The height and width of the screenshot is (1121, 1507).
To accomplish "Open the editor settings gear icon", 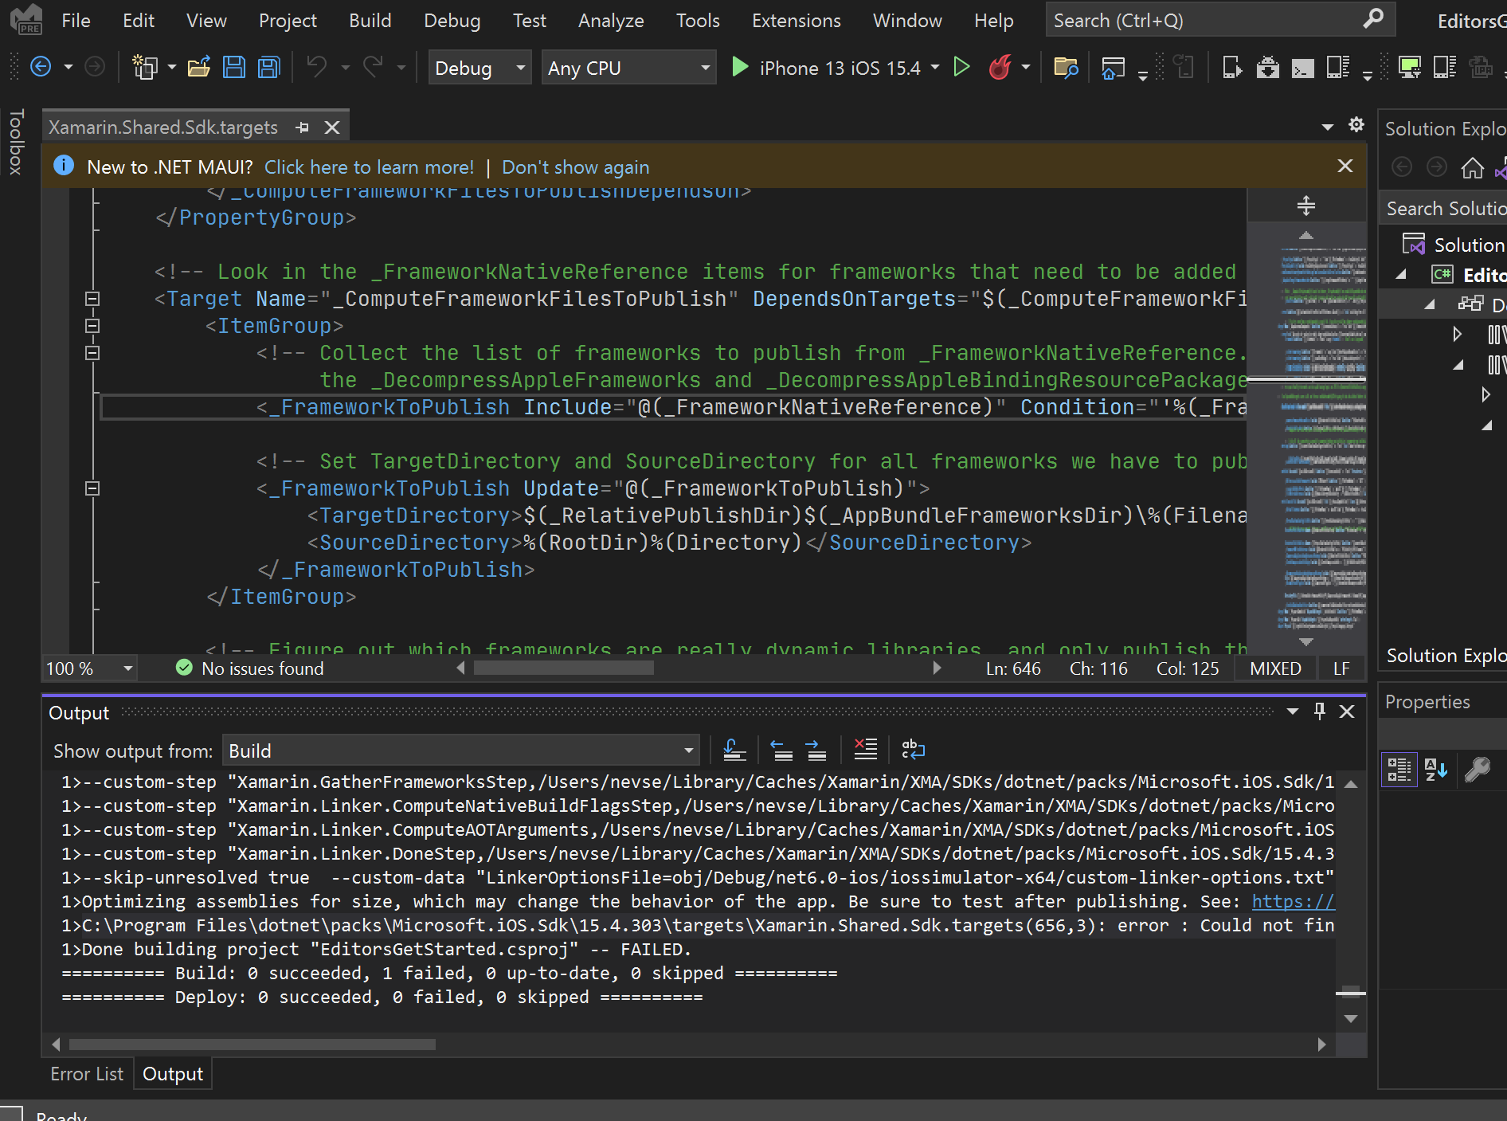I will (1356, 125).
